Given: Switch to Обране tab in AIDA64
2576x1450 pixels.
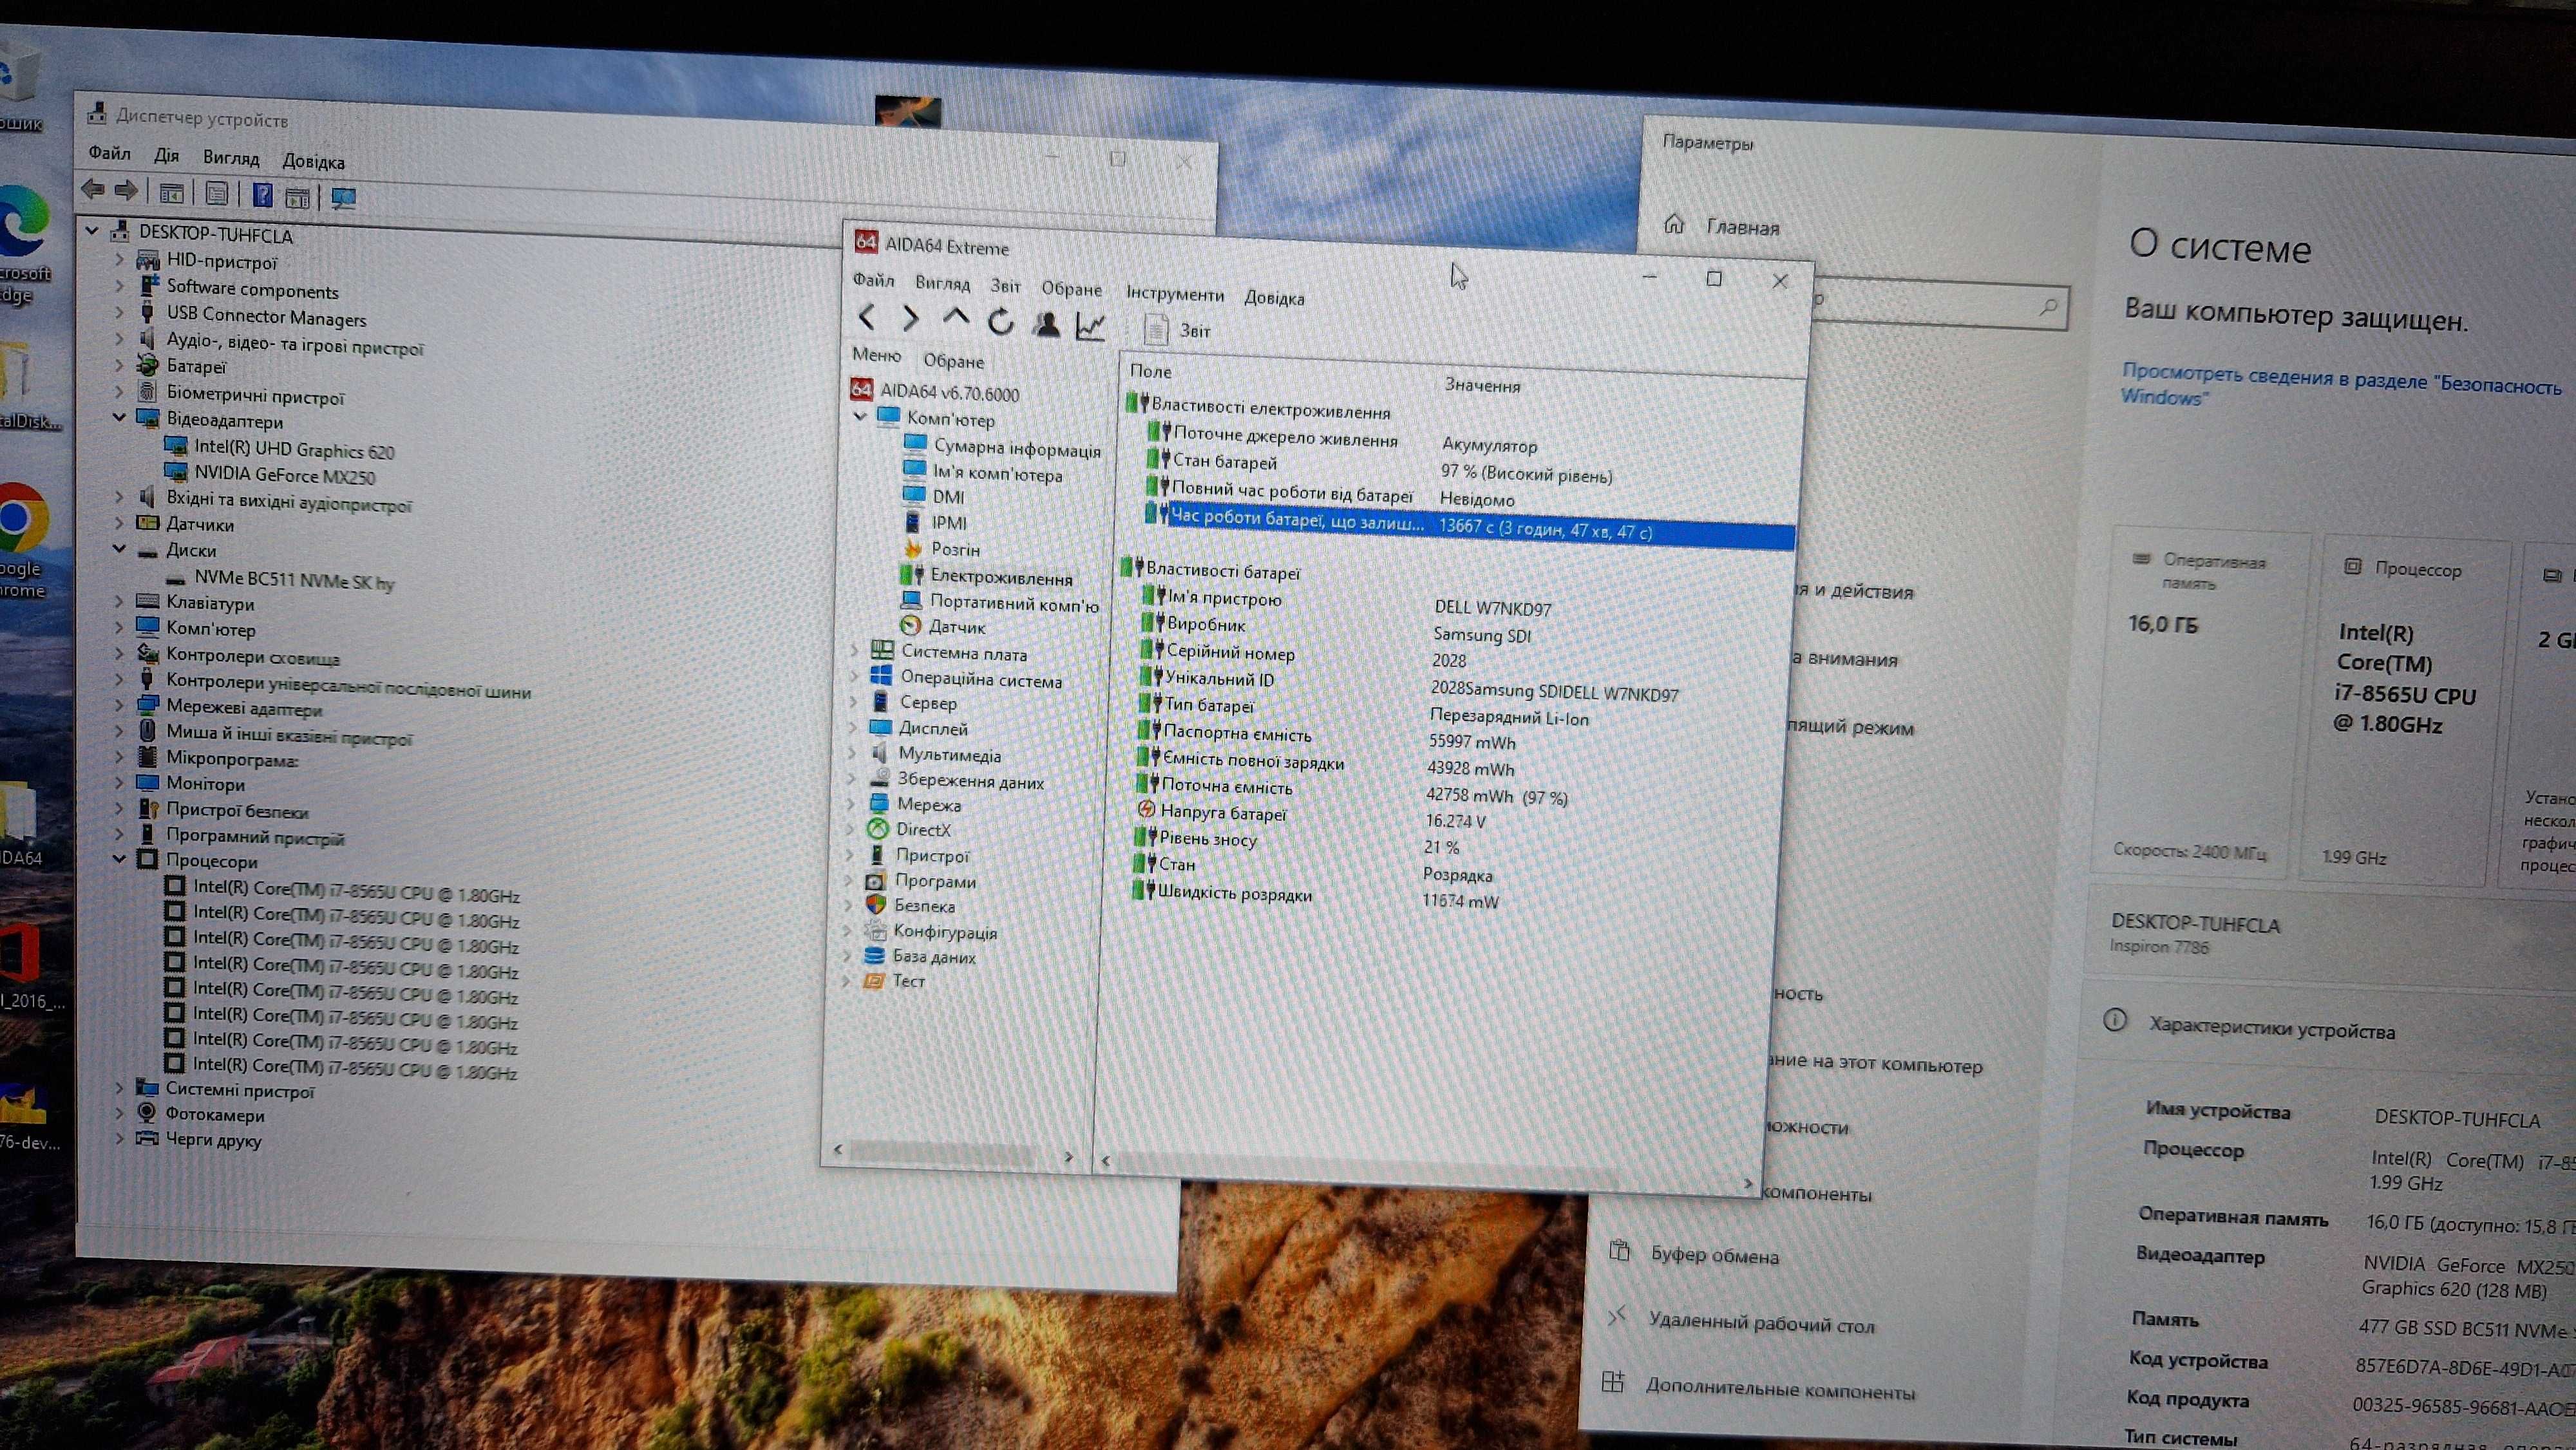Looking at the screenshot, I should point(953,361).
